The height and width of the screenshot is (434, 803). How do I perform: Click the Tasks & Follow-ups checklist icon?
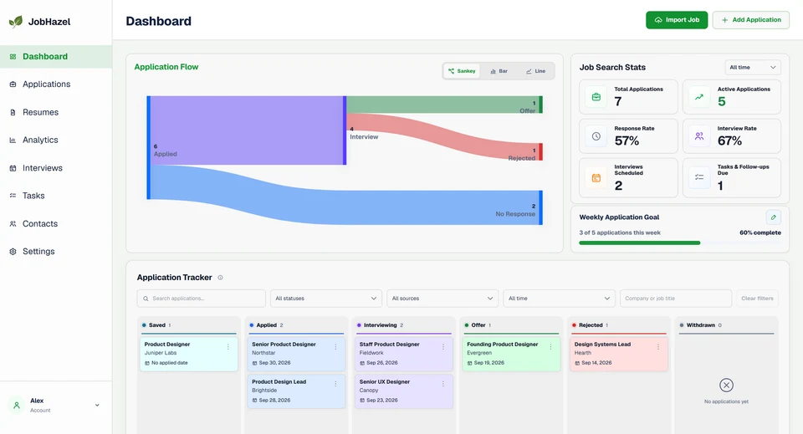click(x=699, y=177)
